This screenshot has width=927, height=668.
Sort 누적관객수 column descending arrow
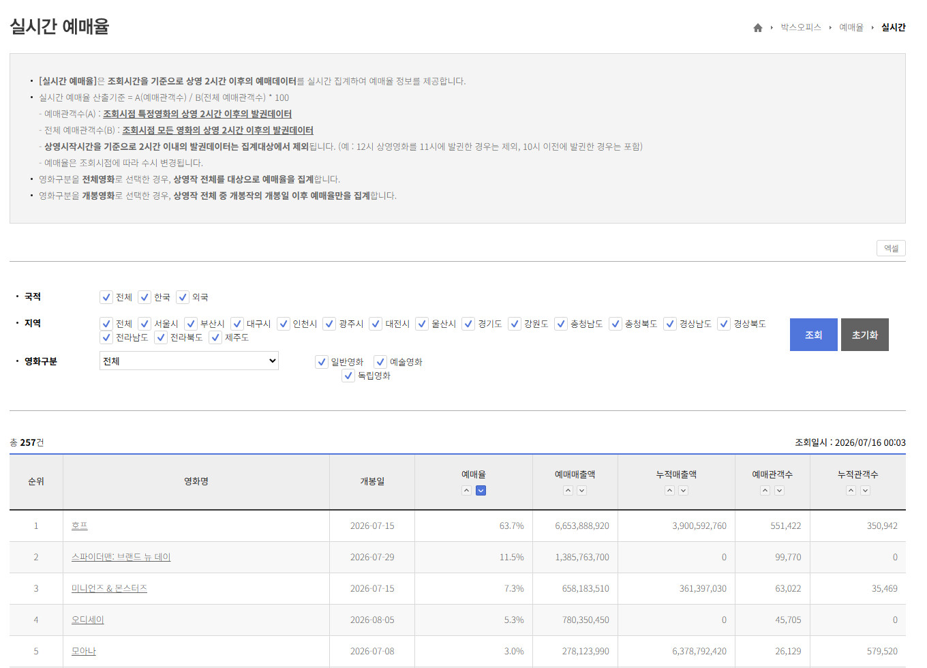(x=865, y=491)
